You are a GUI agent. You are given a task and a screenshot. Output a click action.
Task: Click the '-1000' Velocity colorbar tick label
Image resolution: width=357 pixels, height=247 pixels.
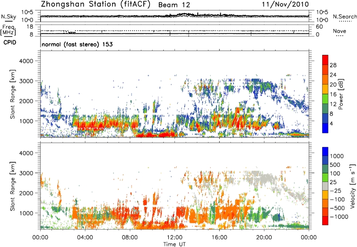339,217
